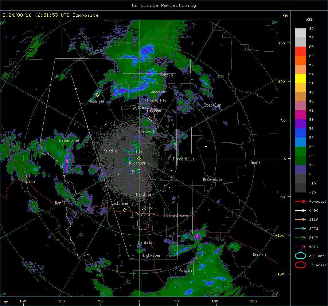This screenshot has width=328, height=306.
Task: Click the Lake Louise label
Action: (x=28, y=179)
